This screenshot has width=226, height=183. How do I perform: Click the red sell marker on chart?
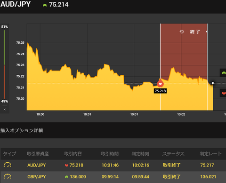click(x=160, y=83)
